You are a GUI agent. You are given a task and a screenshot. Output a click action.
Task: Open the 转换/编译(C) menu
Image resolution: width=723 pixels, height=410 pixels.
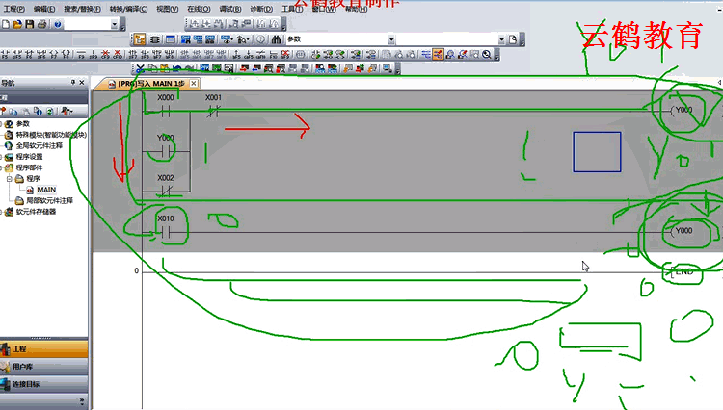(x=128, y=9)
